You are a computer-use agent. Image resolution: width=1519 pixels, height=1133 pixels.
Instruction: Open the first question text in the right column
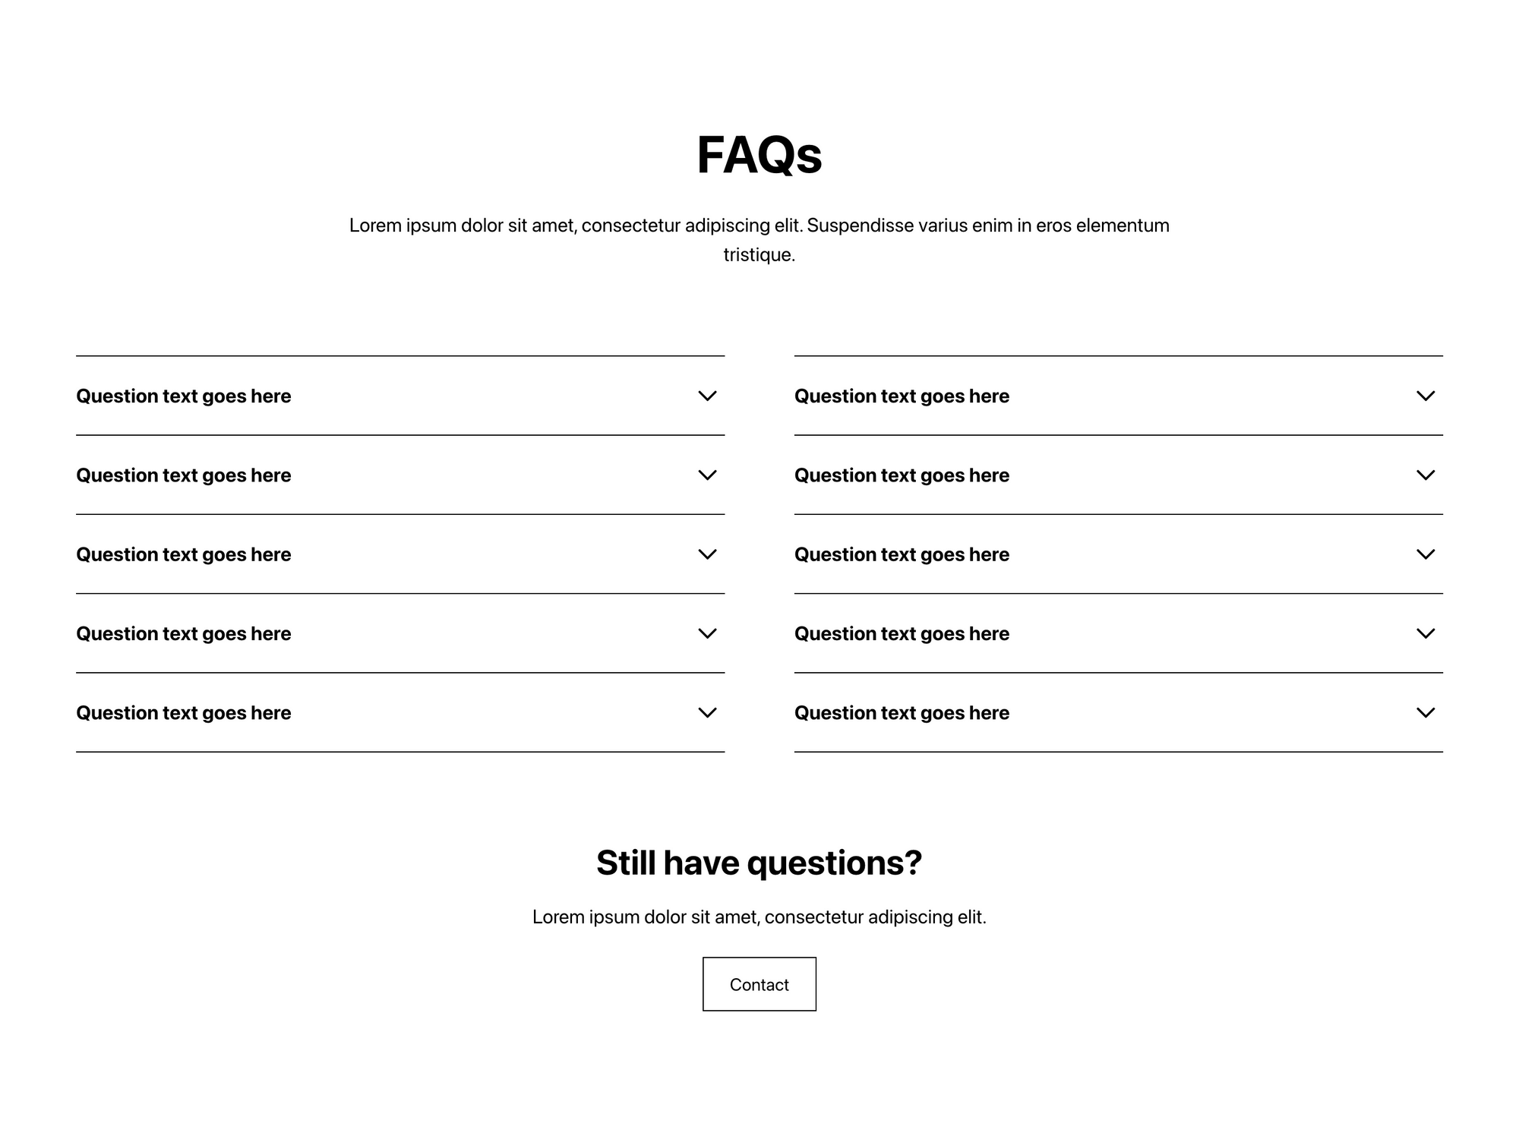tap(902, 396)
